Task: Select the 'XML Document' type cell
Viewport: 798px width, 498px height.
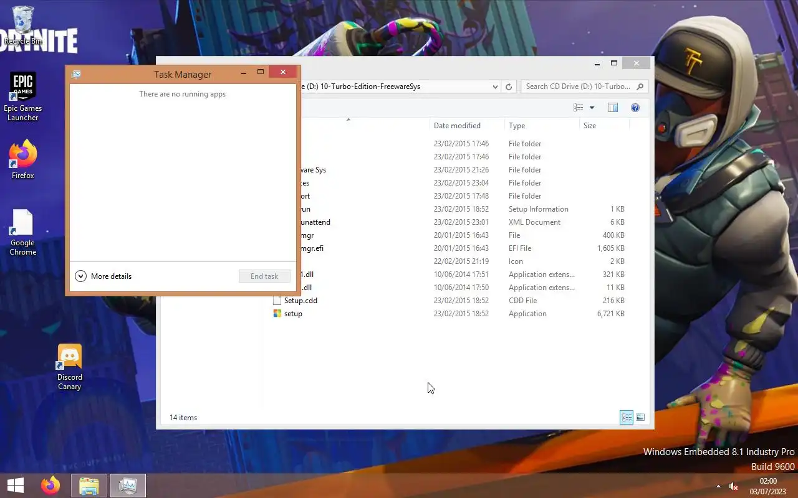Action: tap(534, 222)
